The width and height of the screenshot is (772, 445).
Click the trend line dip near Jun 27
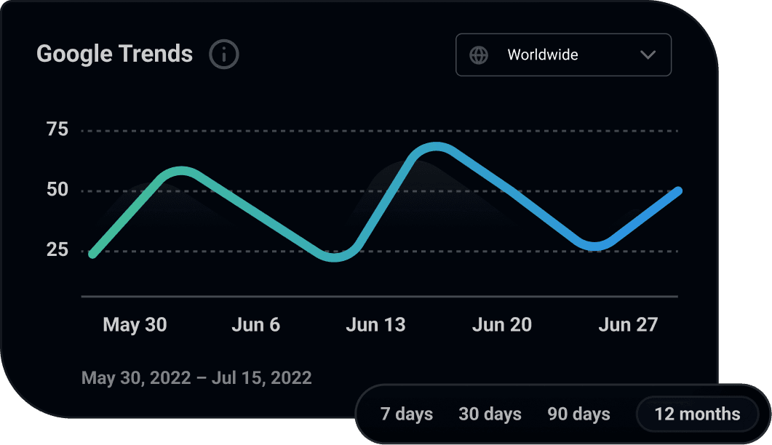(594, 246)
